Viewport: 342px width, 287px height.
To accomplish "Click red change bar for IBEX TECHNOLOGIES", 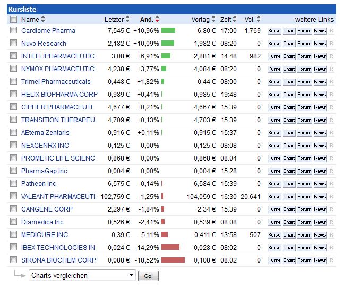I will pos(170,247).
